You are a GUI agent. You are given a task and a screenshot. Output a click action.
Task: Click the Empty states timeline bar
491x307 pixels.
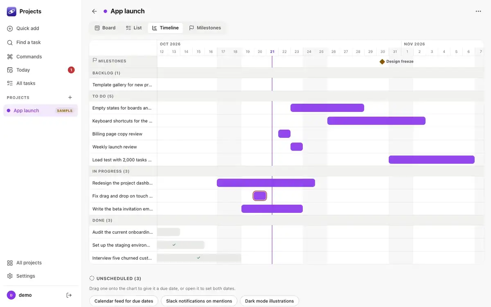(327, 108)
